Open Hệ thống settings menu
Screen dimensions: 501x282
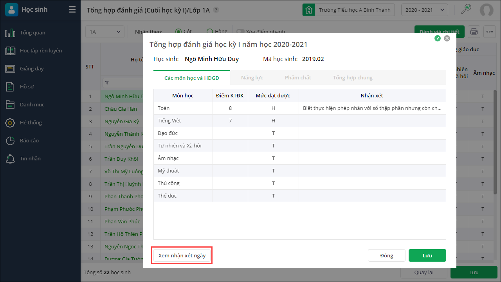tap(31, 122)
